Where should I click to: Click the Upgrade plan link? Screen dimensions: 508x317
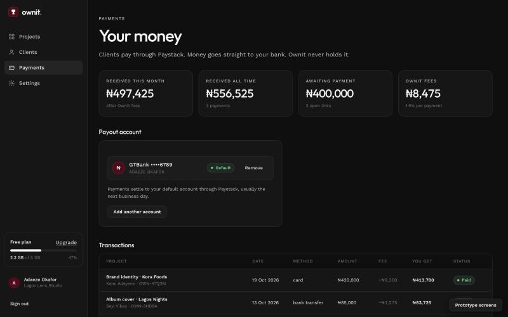[66, 242]
